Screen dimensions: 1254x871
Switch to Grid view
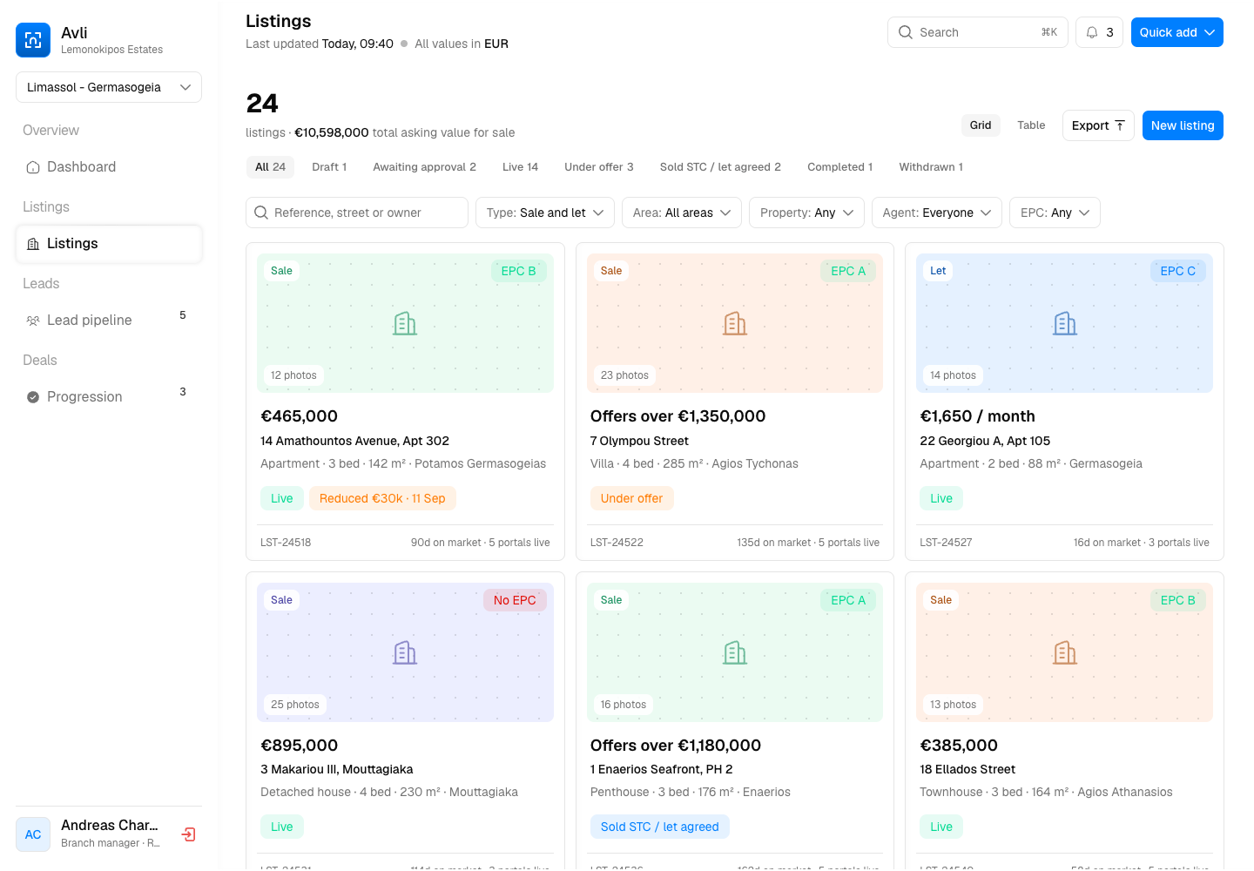981,125
